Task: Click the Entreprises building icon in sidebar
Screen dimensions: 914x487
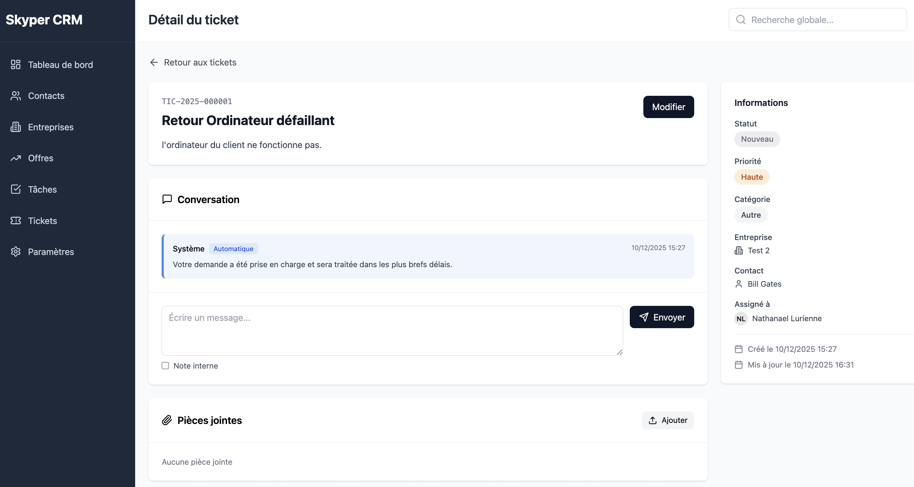Action: (x=16, y=127)
